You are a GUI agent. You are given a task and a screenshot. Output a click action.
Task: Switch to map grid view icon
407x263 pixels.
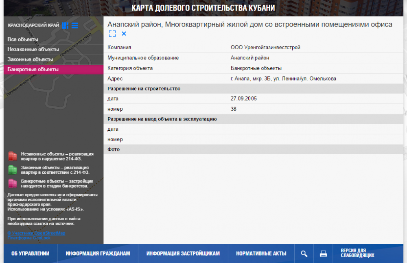point(65,25)
